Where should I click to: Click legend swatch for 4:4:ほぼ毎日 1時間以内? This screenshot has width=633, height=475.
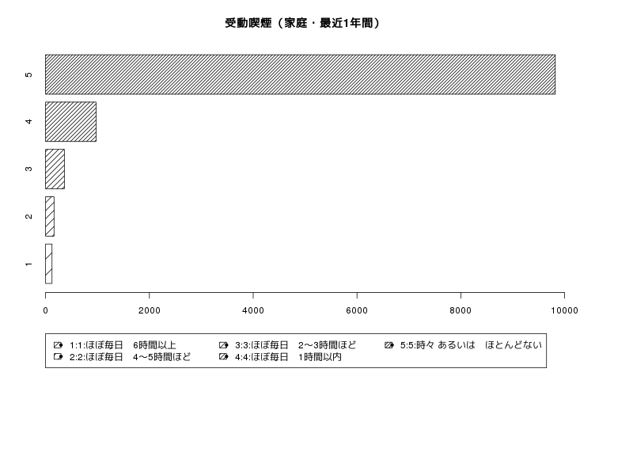click(224, 357)
